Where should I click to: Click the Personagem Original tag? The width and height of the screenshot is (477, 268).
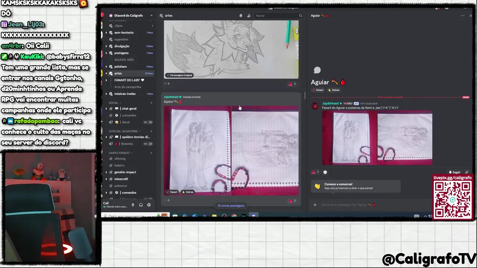tap(179, 75)
